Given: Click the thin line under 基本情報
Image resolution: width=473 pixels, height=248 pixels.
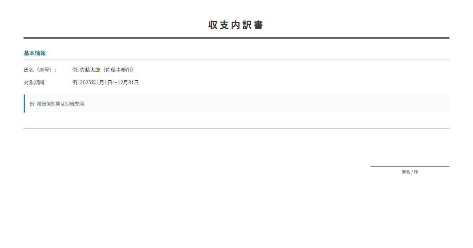Looking at the screenshot, I should [236, 60].
